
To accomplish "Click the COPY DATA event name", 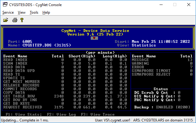I will tap(14, 92).
